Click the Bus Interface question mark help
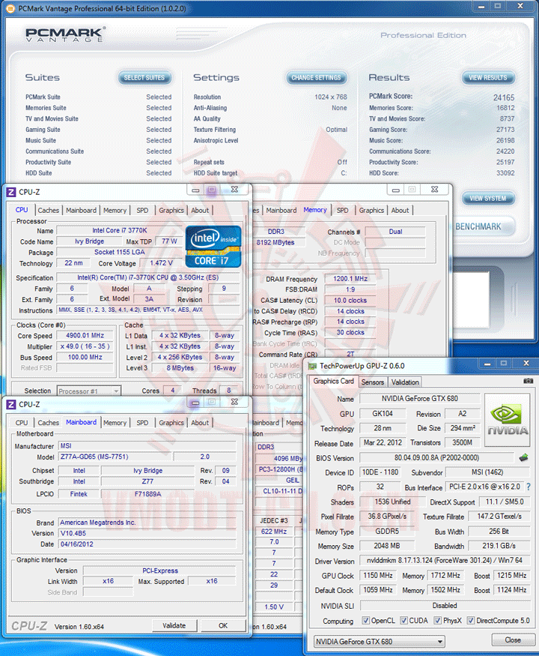Viewport: 539px width, 656px height. tap(529, 487)
